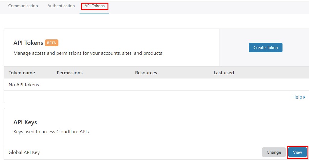Viewport: 309px width, 160px height.
Task: Click the Permissions column header
Action: click(x=70, y=72)
